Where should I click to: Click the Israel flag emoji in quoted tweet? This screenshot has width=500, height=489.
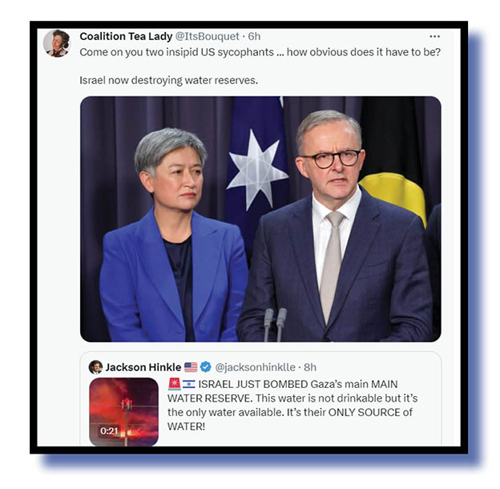pos(189,384)
